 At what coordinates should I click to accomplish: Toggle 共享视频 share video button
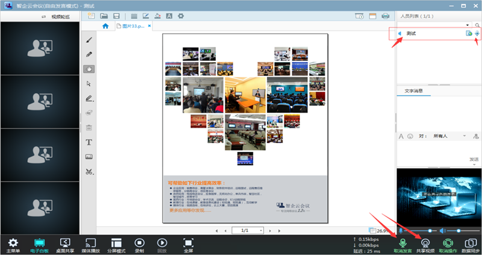tap(425, 246)
